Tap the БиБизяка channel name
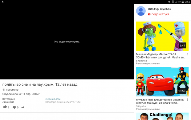This screenshot has height=120, width=191. (x=141, y=61)
